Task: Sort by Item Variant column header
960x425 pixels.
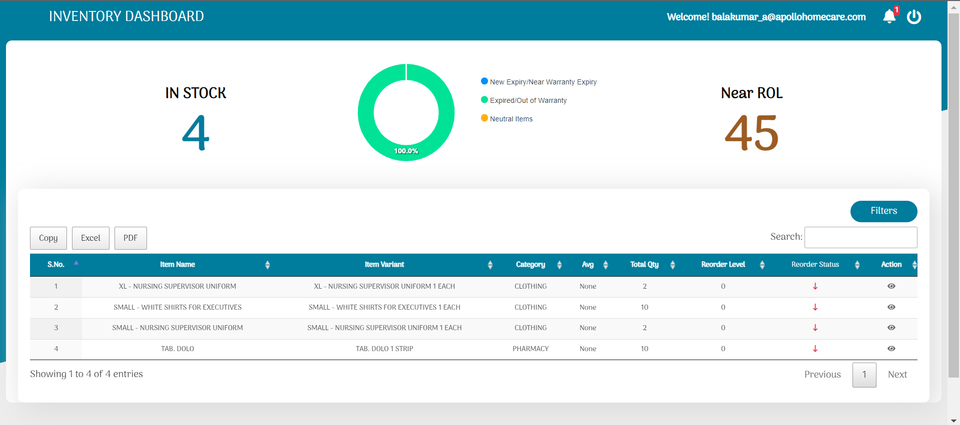Action: point(384,265)
